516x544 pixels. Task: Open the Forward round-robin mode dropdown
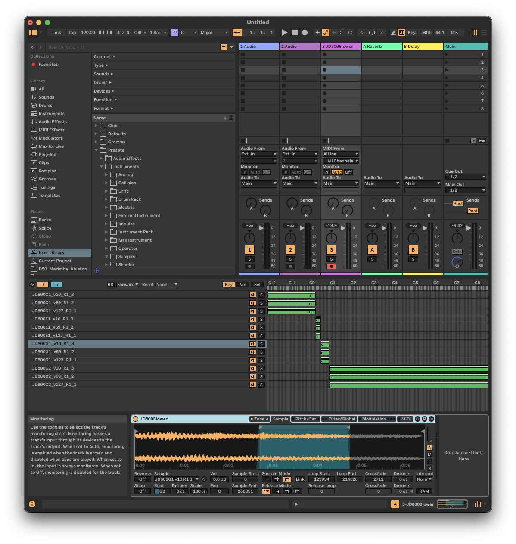point(127,284)
